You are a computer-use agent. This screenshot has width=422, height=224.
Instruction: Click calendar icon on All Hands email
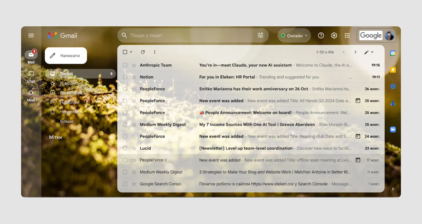click(x=358, y=101)
